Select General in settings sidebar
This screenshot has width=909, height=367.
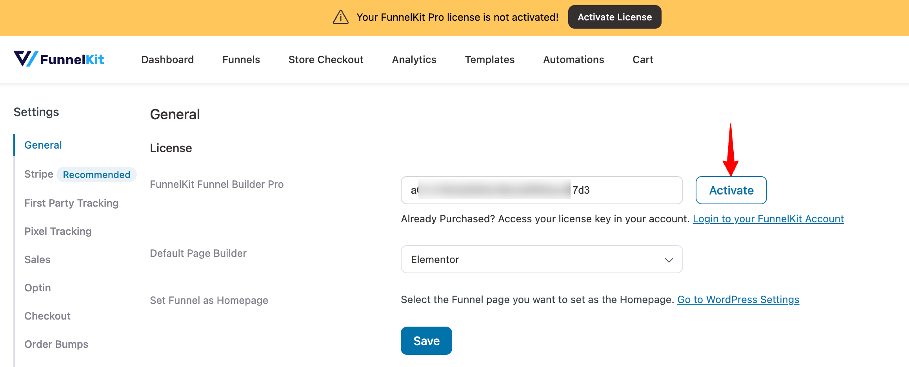coord(43,145)
